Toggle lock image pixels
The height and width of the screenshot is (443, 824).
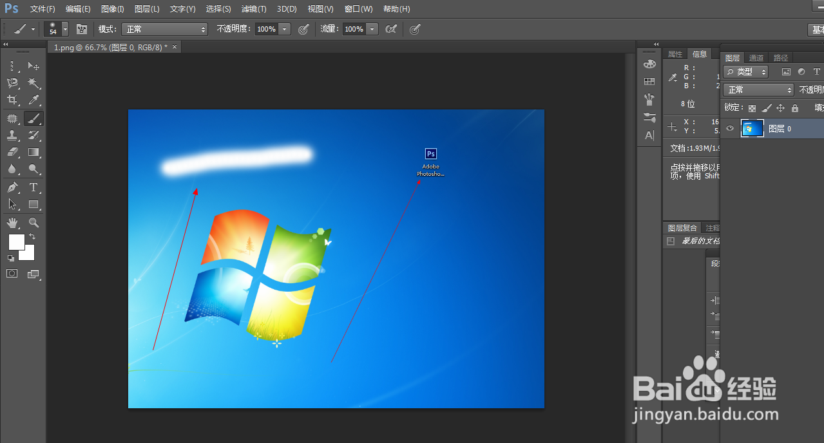766,108
